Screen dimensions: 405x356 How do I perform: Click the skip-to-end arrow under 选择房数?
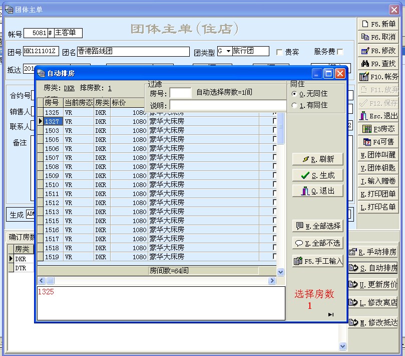331,314
